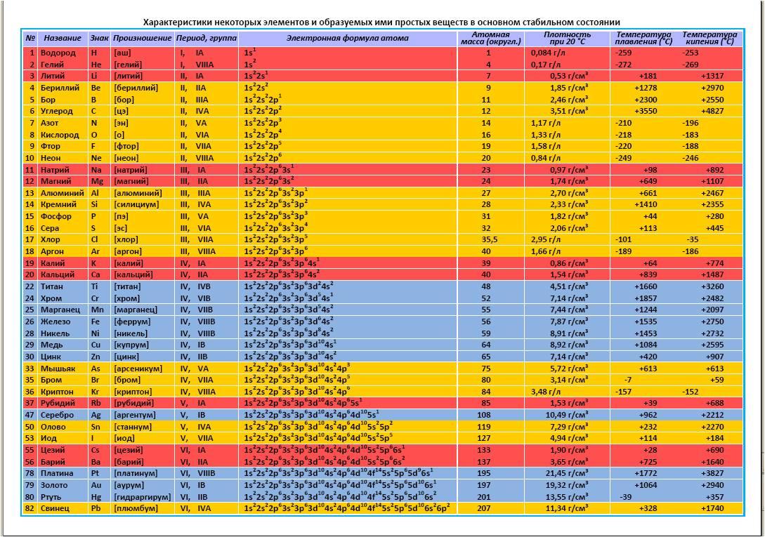The height and width of the screenshot is (537, 765).
Task: Click atomic mass '35,5' in Хлор row
Action: (x=490, y=239)
